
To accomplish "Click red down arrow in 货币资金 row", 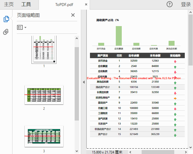I will click(175, 62).
